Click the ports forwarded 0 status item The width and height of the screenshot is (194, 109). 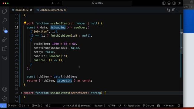(x=48, y=106)
